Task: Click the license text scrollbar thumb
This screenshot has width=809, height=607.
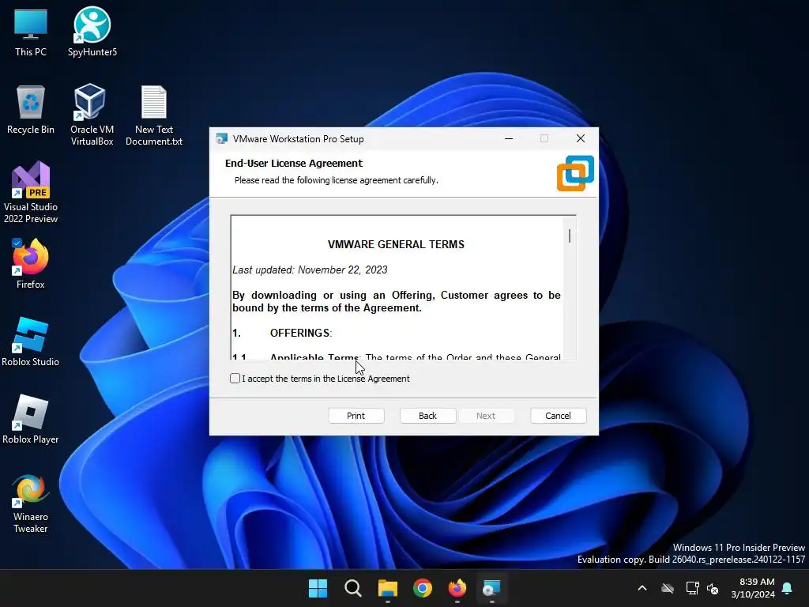Action: (570, 236)
